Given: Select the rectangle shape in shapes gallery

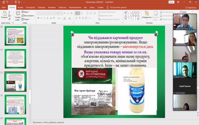Looking at the screenshot, I should 133,13.
